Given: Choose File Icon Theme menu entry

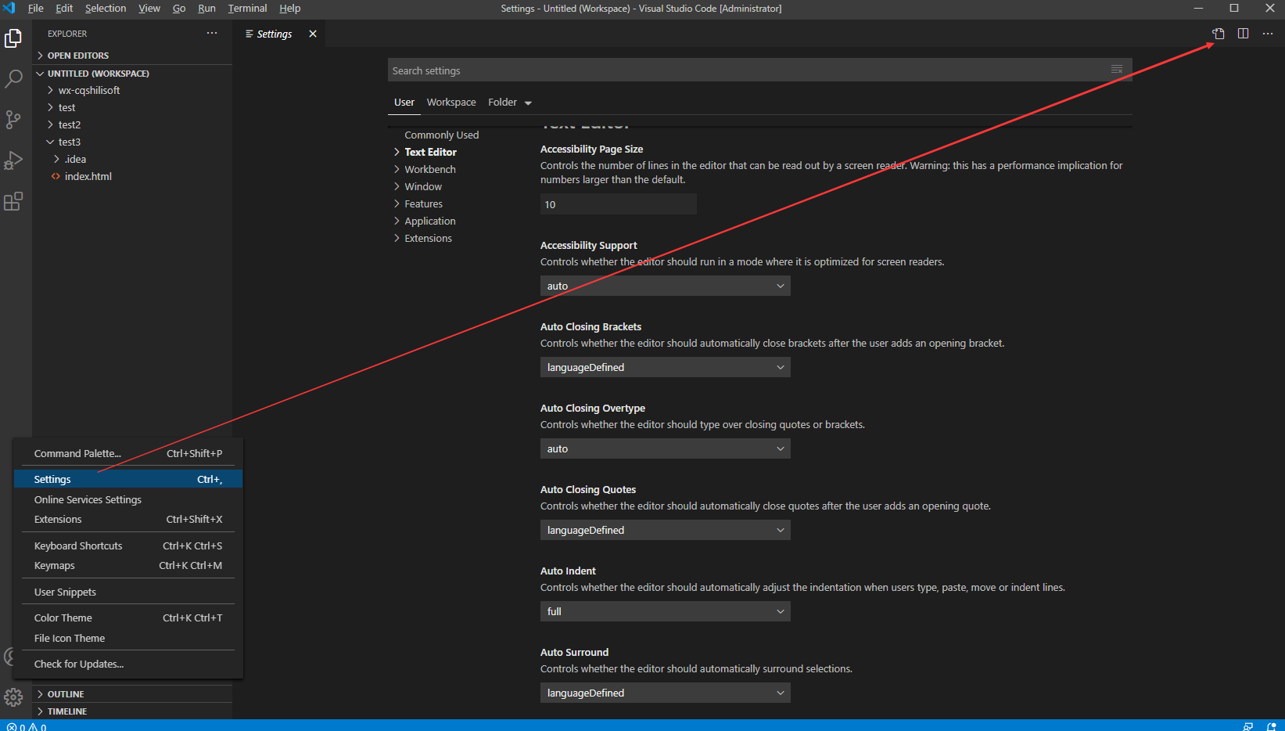Looking at the screenshot, I should [x=128, y=638].
